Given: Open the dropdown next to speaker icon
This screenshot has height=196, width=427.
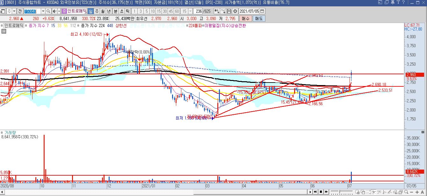Looking at the screenshot, I should pyautogui.click(x=59, y=11).
